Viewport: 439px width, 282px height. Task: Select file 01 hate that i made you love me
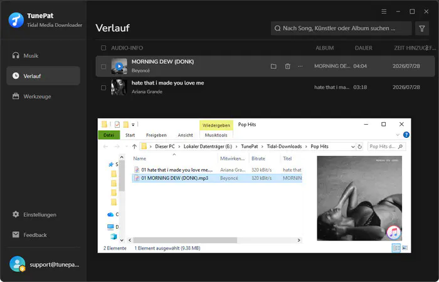217,170
